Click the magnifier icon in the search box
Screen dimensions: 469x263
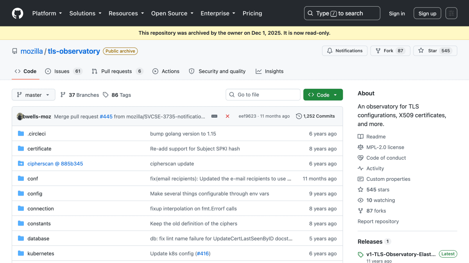[310, 13]
